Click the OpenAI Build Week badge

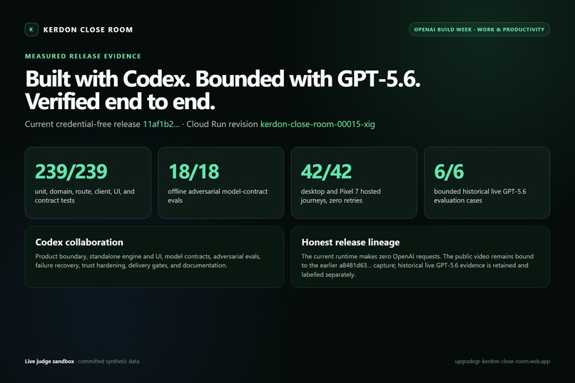tap(479, 29)
